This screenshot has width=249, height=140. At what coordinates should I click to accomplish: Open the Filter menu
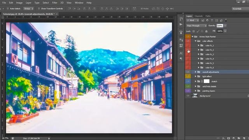(54, 3)
